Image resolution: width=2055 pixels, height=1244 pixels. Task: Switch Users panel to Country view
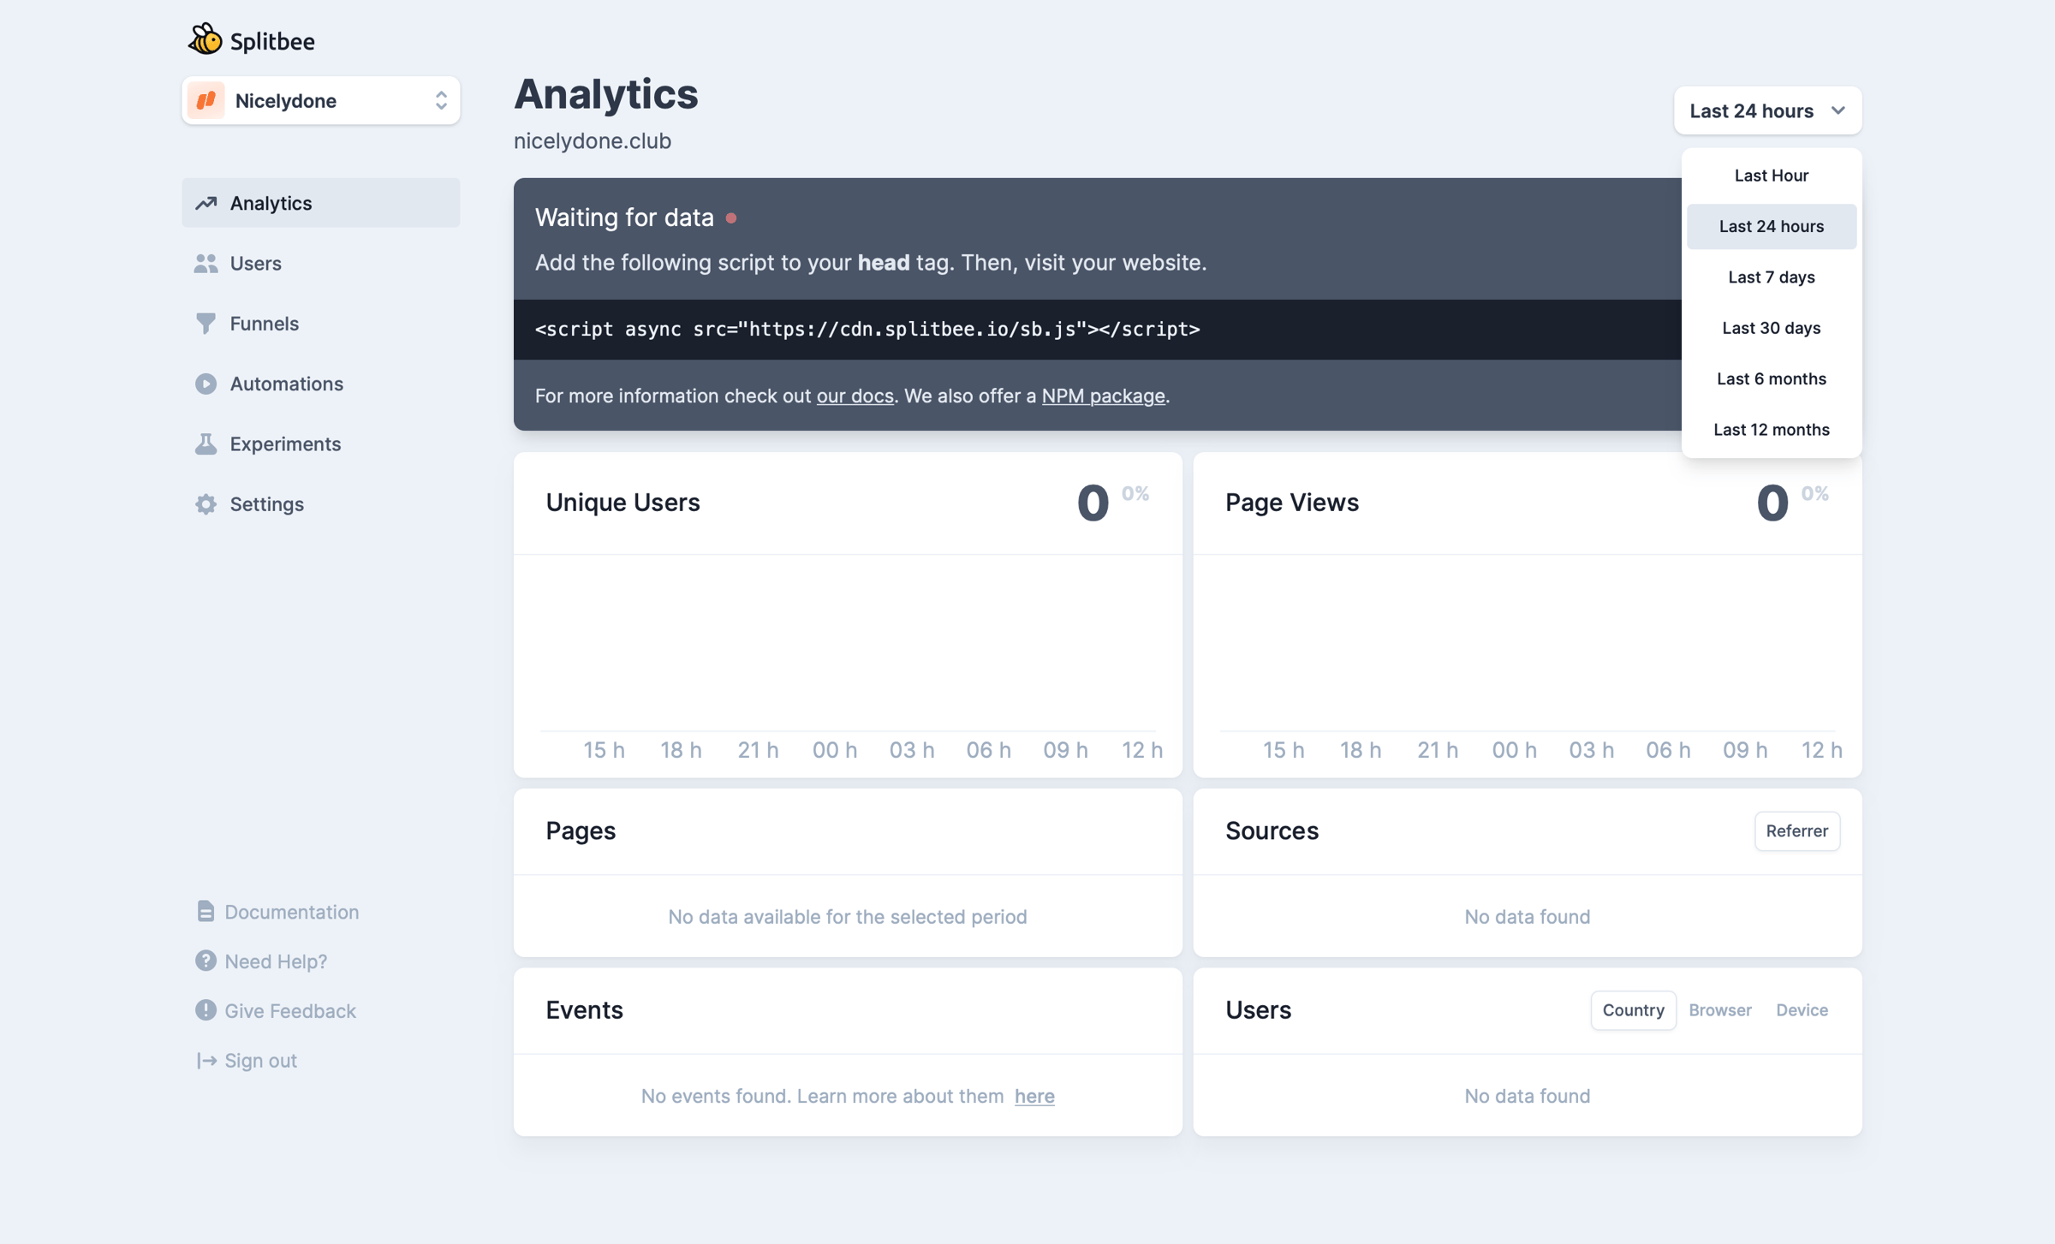point(1633,1010)
